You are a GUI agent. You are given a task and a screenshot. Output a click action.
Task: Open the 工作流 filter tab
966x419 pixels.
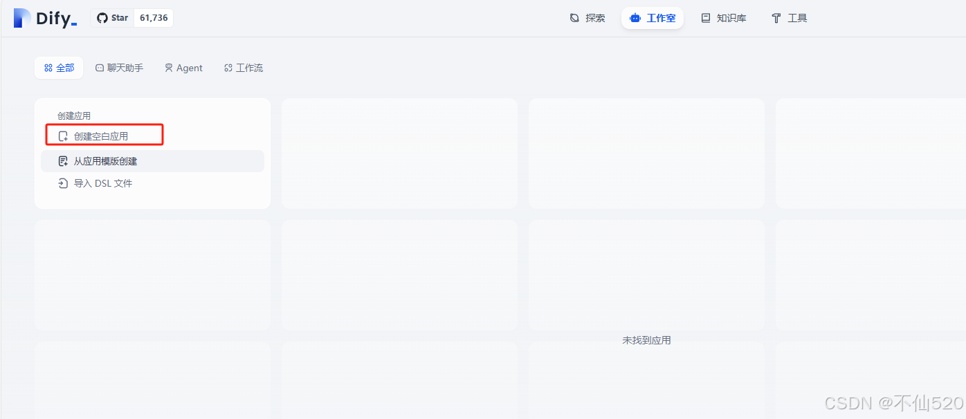pos(243,67)
